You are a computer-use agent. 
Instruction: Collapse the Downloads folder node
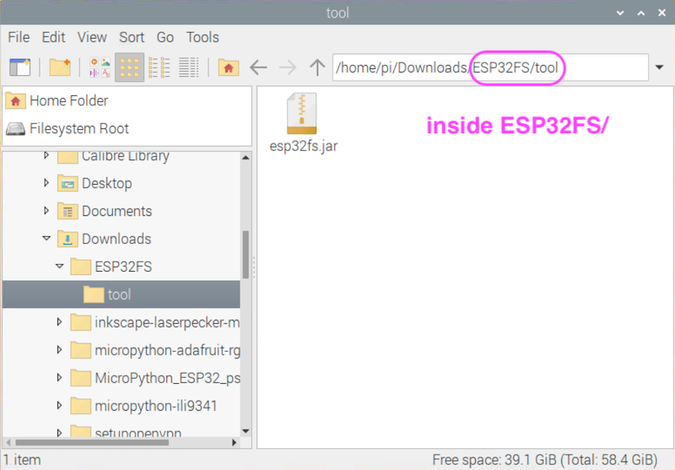(46, 238)
